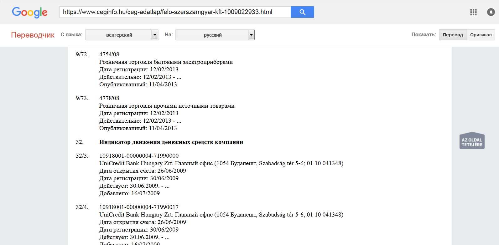Click account number '10918001-00000004-71990000'
Viewport: 499px width, 245px height.
(x=139, y=156)
